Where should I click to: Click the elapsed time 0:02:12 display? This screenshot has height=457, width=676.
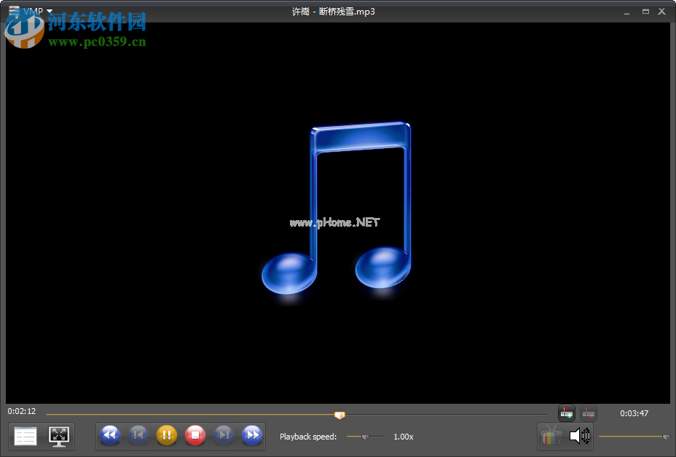pyautogui.click(x=21, y=411)
